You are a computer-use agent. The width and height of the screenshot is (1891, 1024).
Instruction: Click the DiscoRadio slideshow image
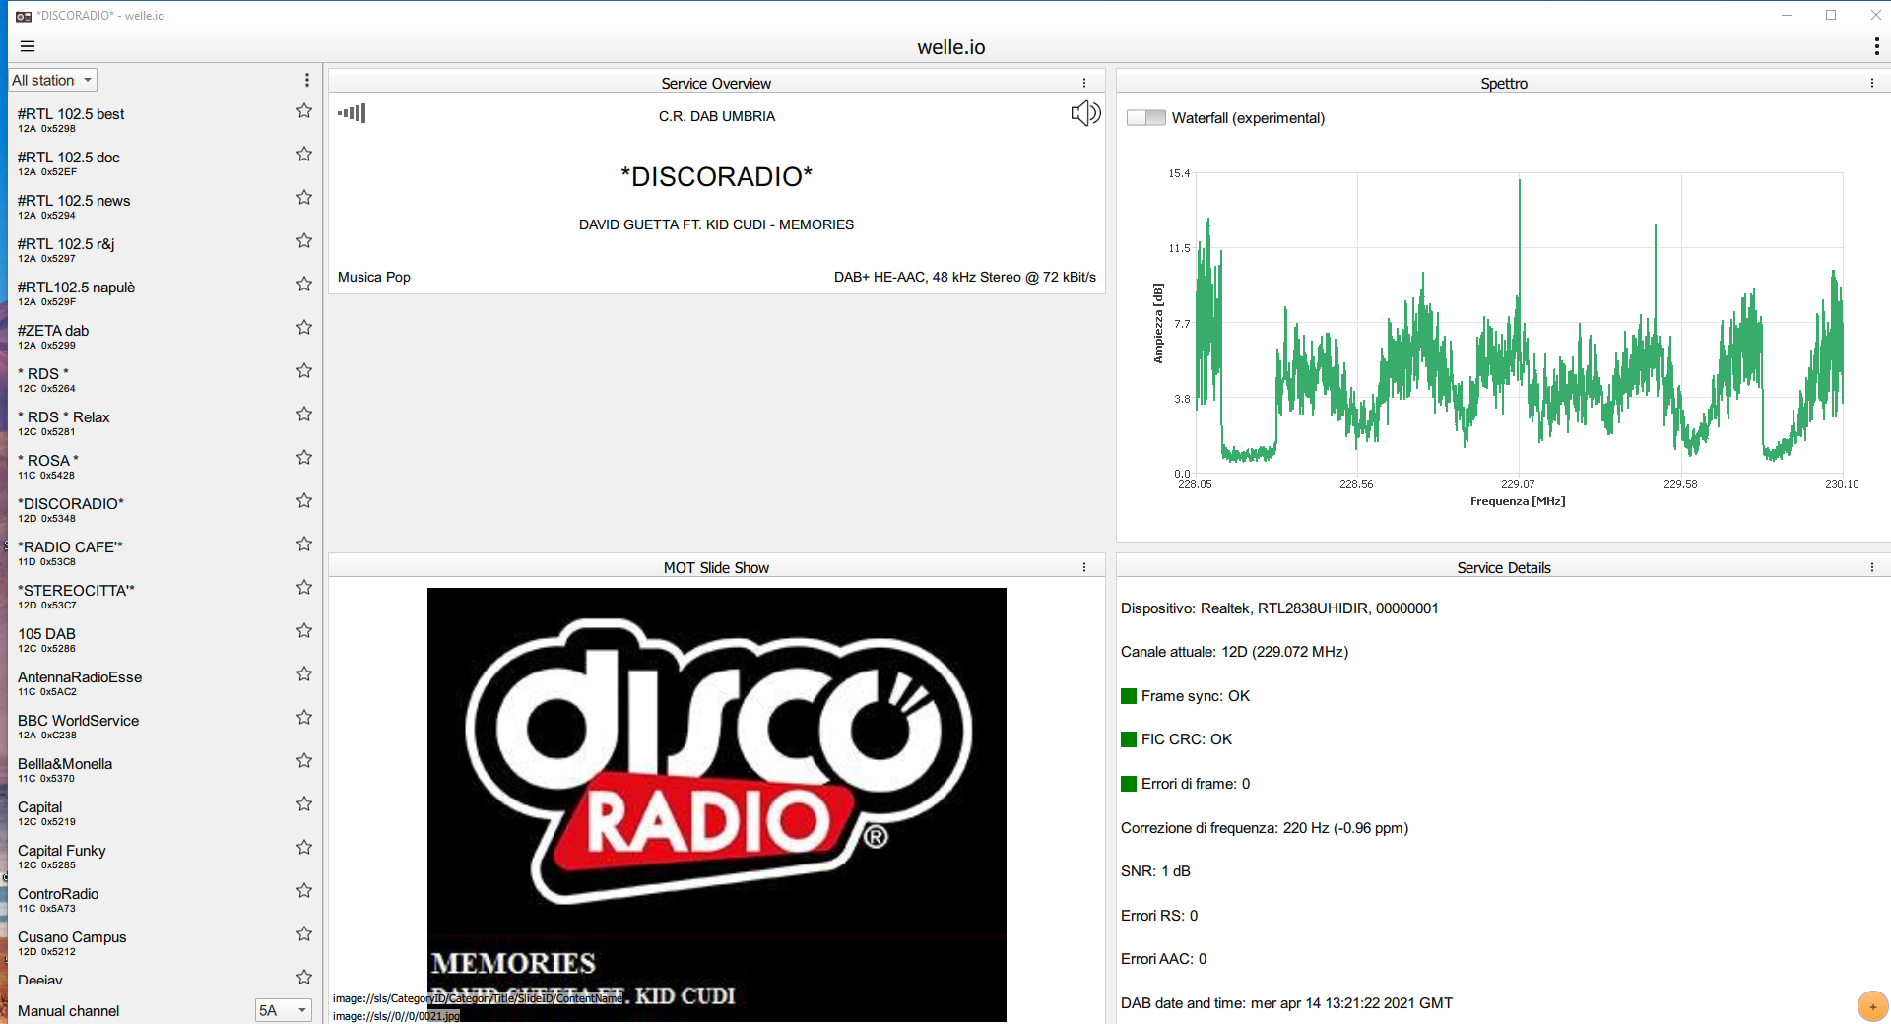point(717,804)
